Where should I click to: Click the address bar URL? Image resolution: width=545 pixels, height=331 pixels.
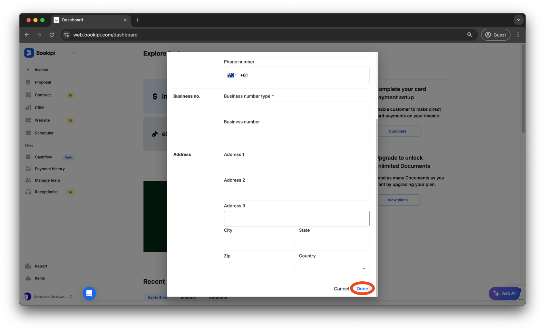105,35
